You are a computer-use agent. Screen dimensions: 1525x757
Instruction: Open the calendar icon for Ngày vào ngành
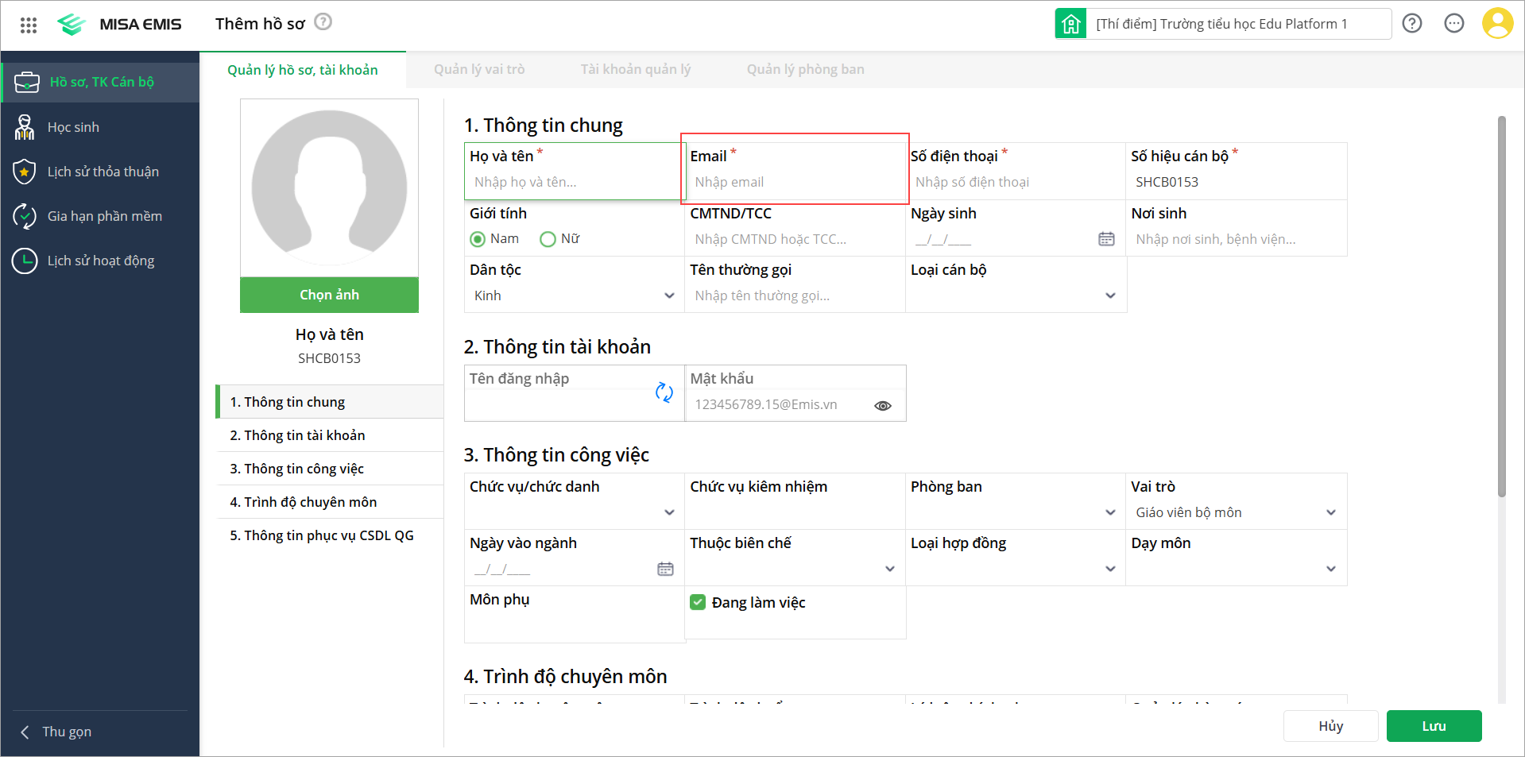(665, 569)
